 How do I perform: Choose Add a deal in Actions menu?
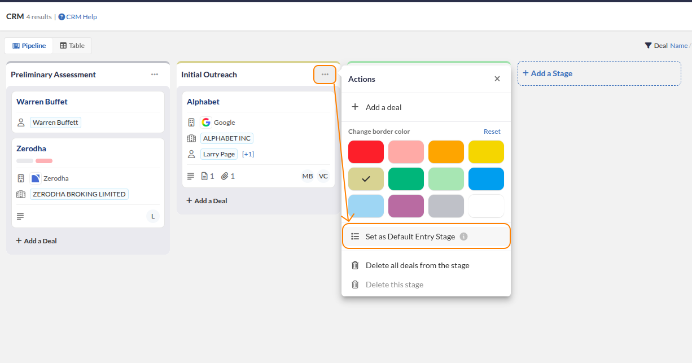coord(384,107)
